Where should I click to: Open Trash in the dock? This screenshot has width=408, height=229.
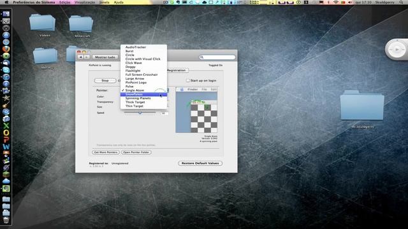pos(6,220)
